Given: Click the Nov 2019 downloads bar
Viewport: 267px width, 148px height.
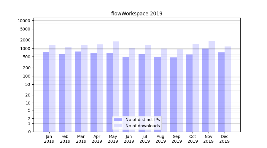Looking at the screenshot, I should click(212, 86).
